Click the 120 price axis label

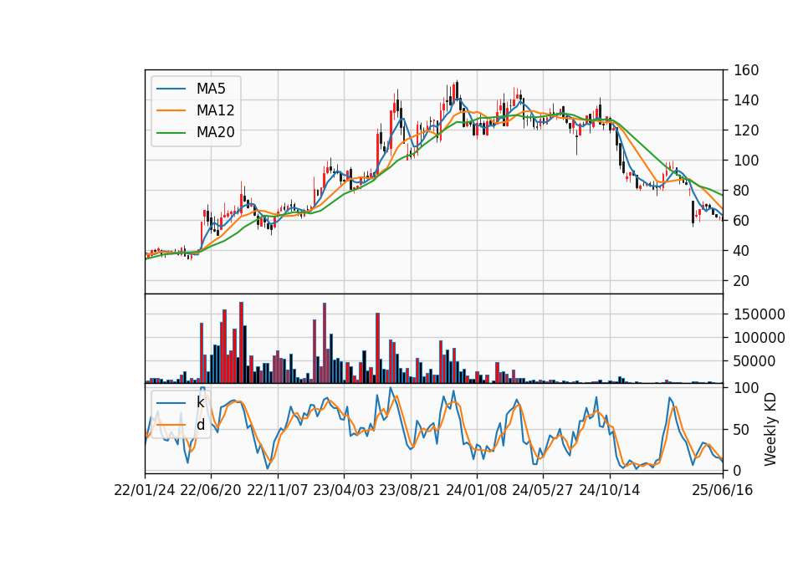pyautogui.click(x=746, y=130)
